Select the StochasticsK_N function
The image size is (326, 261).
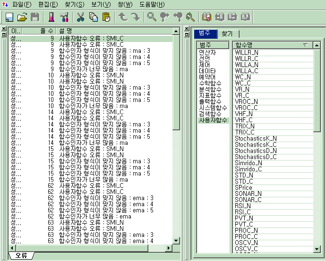[x=256, y=138]
